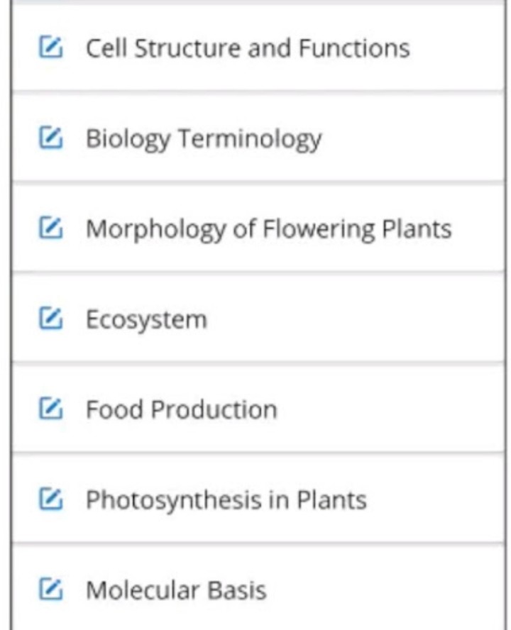Select the edit icon beside Ecosystem
This screenshot has width=511, height=630.
50,319
